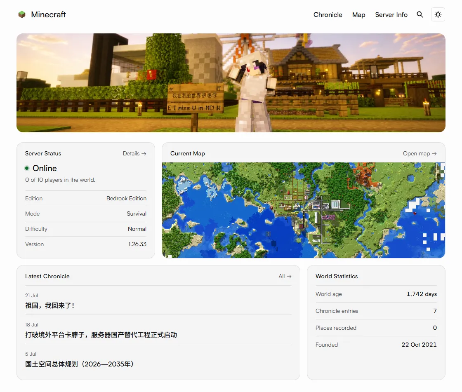Click the 'Mode' row label

(33, 214)
